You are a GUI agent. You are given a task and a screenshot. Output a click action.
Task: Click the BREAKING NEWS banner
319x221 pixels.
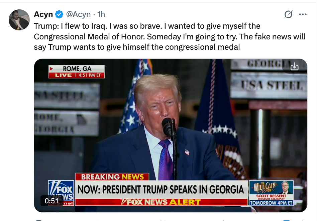112,177
